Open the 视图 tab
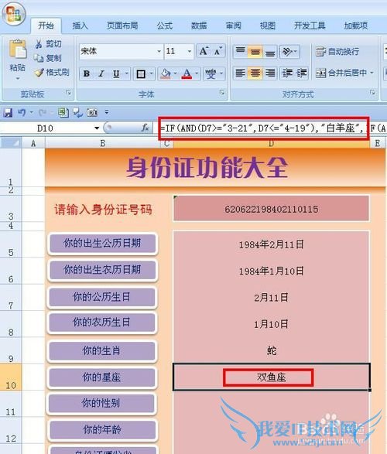The height and width of the screenshot is (454, 387). [267, 26]
